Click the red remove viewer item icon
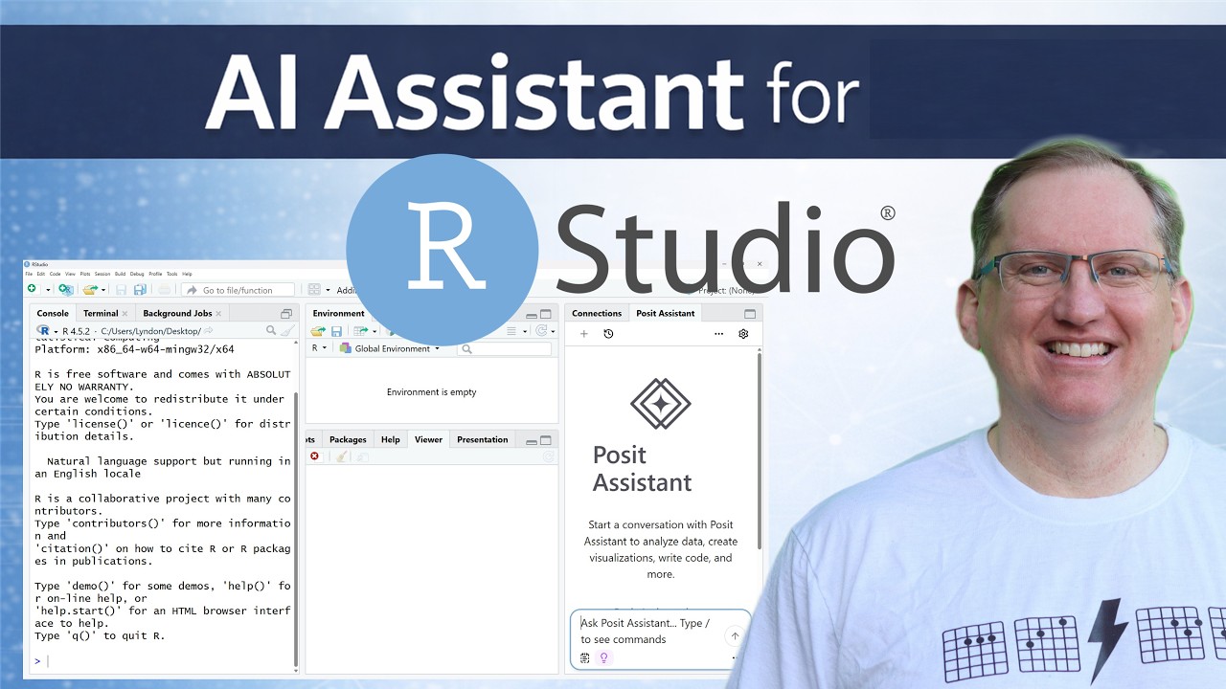 pyautogui.click(x=314, y=456)
